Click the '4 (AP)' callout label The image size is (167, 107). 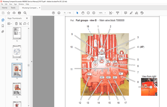[141, 47]
